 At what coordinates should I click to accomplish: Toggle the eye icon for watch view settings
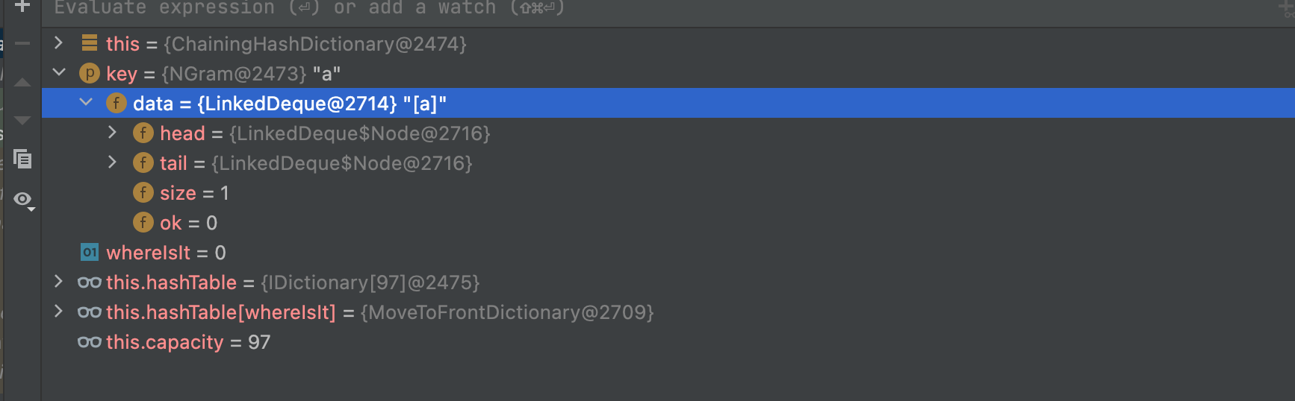tap(23, 199)
